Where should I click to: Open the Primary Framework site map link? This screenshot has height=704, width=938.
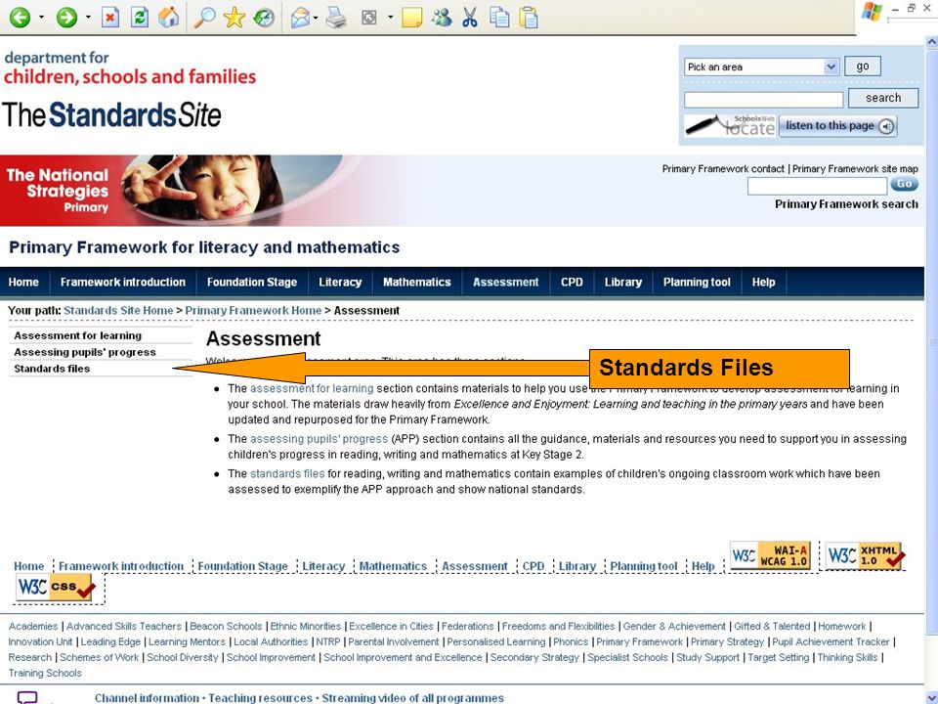(x=855, y=169)
